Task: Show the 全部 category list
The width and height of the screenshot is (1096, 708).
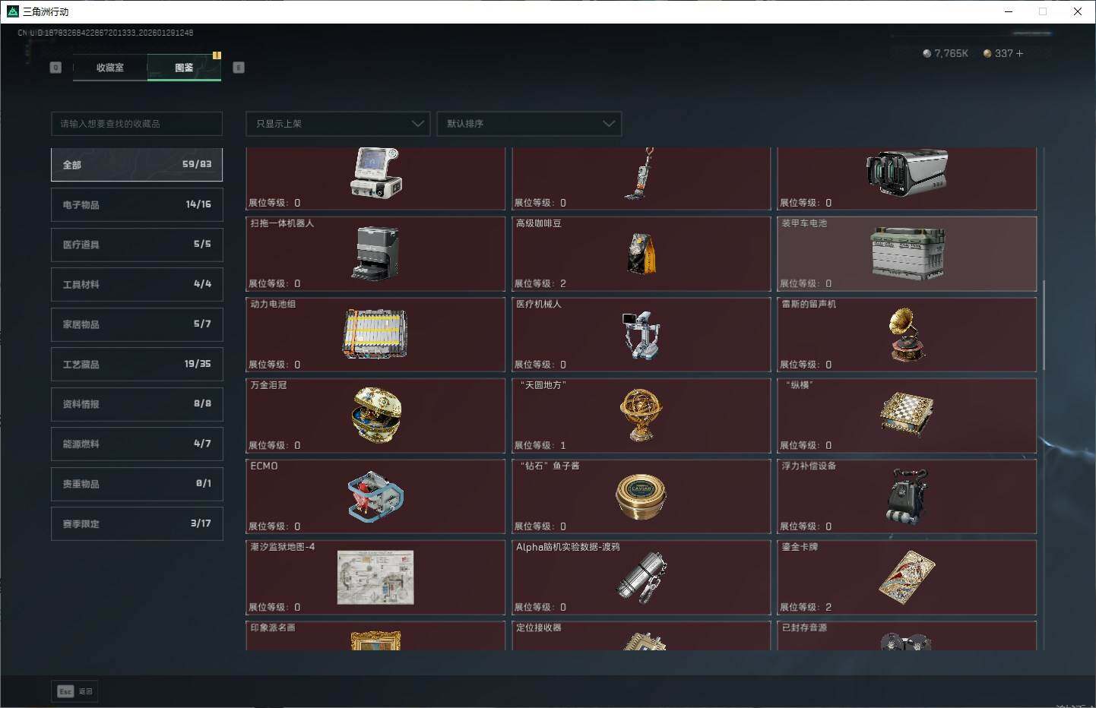Action: click(x=137, y=165)
